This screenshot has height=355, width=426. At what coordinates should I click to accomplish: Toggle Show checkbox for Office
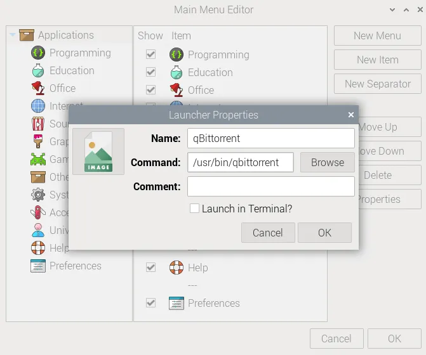[151, 90]
